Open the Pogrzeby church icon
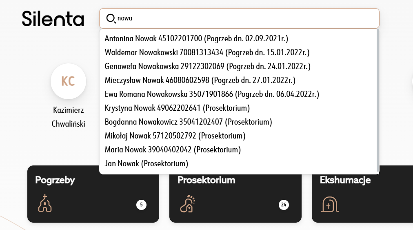413x230 pixels. (x=45, y=203)
